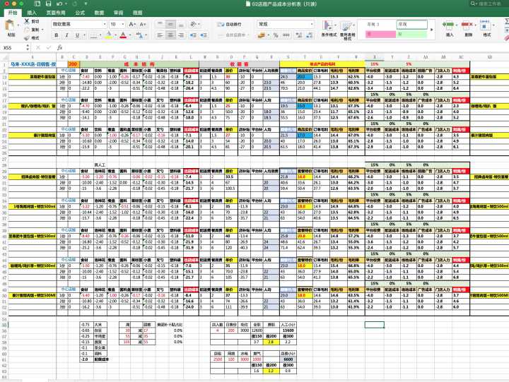Align cell text to the left
This screenshot has height=382, width=509.
pyautogui.click(x=160, y=35)
